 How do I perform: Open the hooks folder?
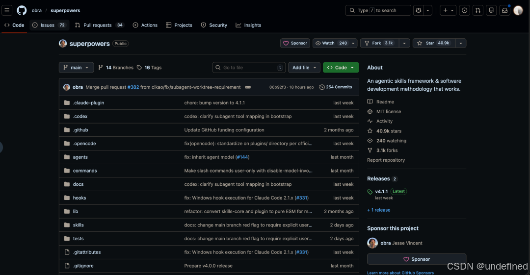pyautogui.click(x=79, y=198)
